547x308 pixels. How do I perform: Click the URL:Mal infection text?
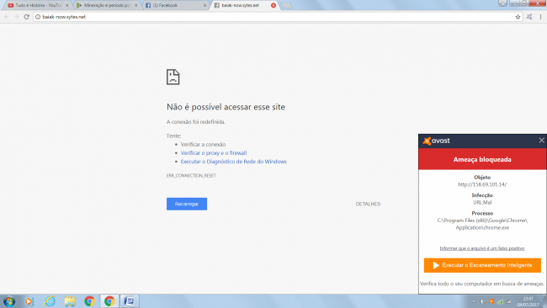[x=482, y=202]
